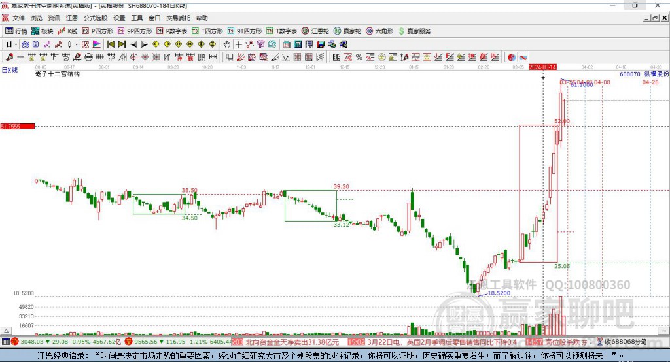The height and width of the screenshot is (362, 670).
Task: Select the hand pan tool
Action: [x=227, y=44]
